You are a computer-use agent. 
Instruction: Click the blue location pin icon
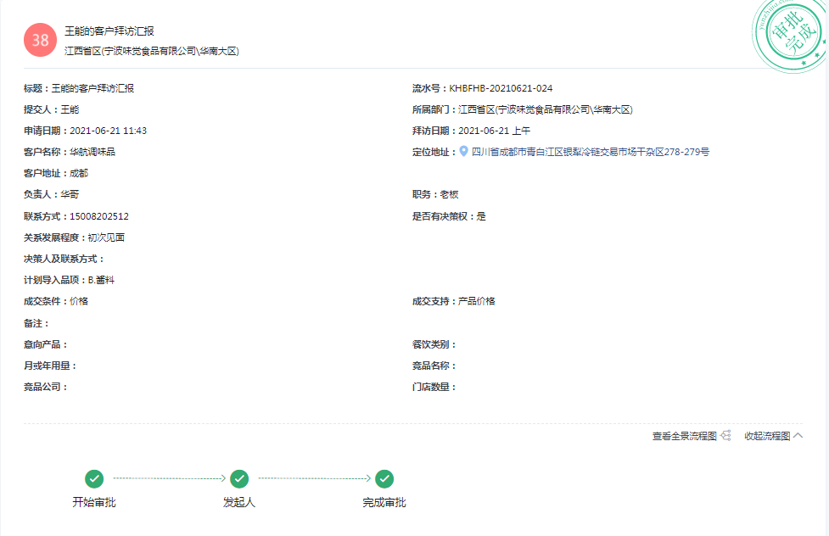point(463,152)
